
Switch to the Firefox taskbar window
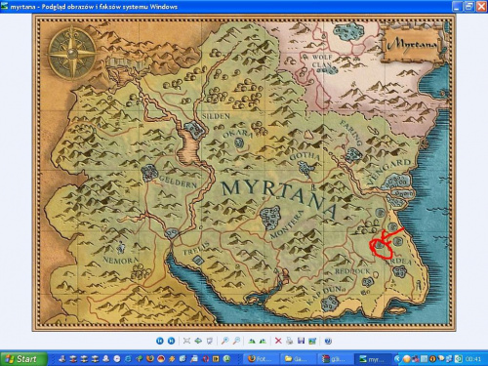click(x=262, y=359)
